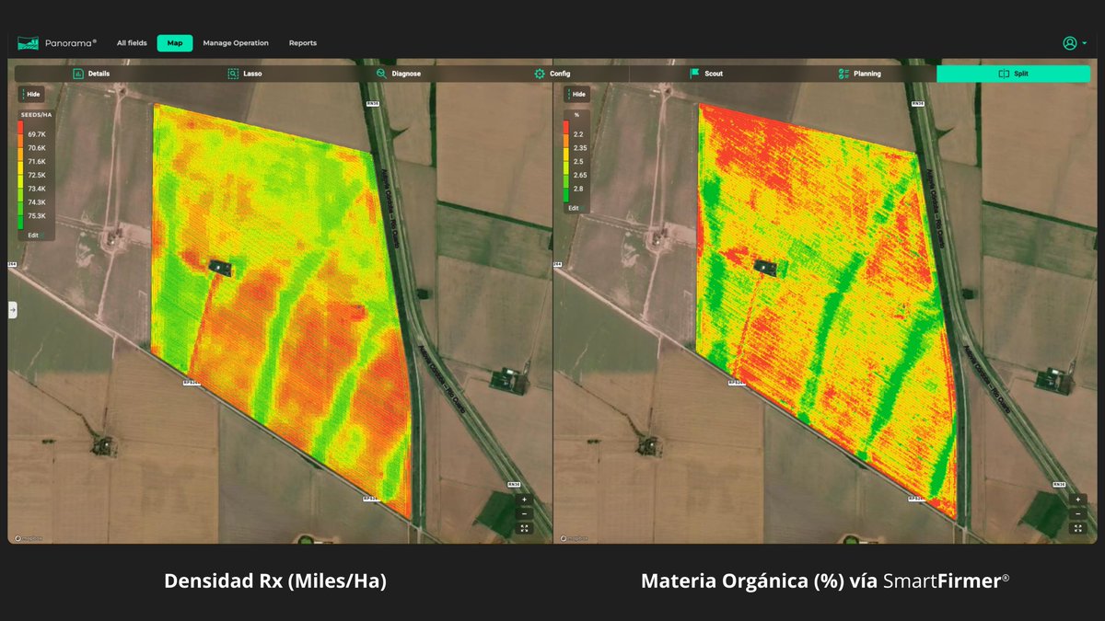Zoom in on the right map

point(1077,500)
